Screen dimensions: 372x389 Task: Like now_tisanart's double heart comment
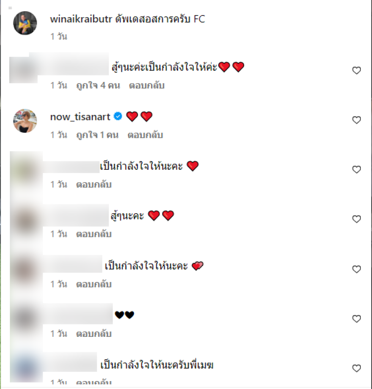pyautogui.click(x=356, y=120)
